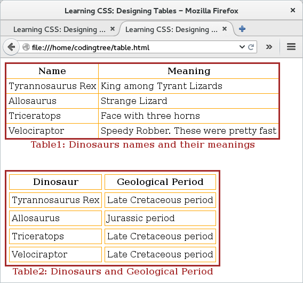The image size is (303, 283).
Task: Click the Speedy Robber meaning cell
Action: [189, 131]
